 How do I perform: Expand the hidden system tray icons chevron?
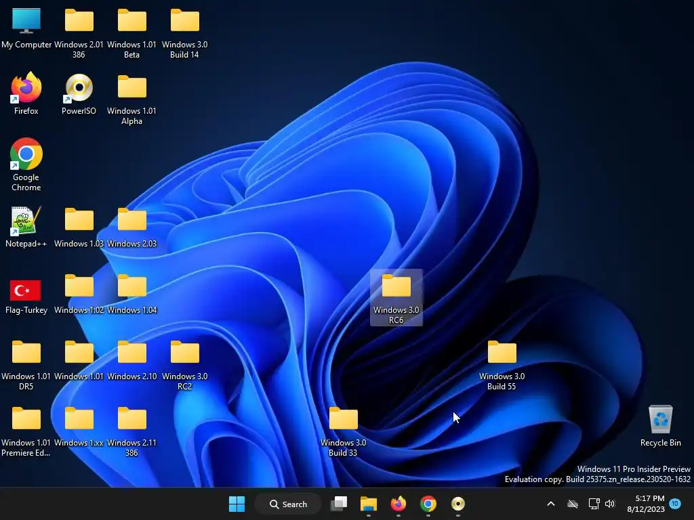point(551,504)
